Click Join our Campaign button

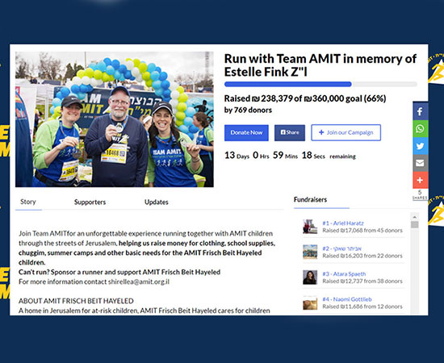pos(346,132)
